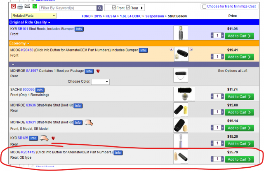Viewport: 264px width, 171px height.
Task: Open the green question mark help icon
Action: 35,7
